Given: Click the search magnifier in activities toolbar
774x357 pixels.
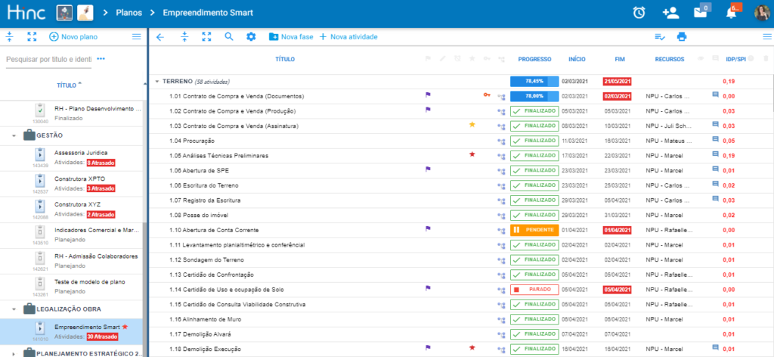Looking at the screenshot, I should tap(229, 36).
